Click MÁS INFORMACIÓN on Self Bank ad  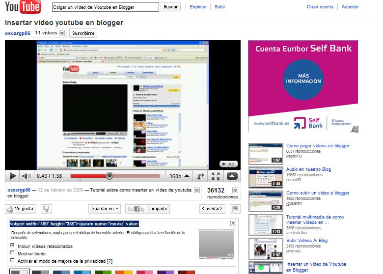[303, 79]
